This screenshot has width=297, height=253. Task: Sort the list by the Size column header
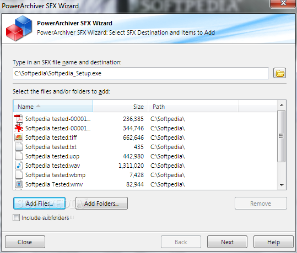coord(121,107)
